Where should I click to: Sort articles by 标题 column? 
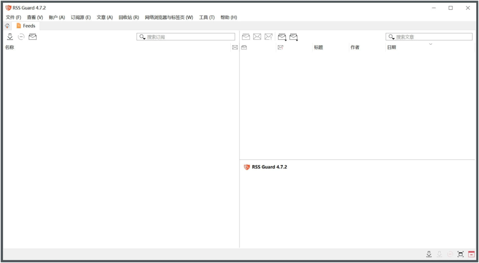pos(318,47)
